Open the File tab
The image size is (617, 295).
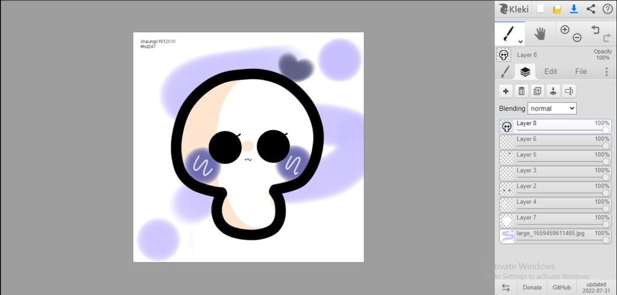(x=581, y=71)
